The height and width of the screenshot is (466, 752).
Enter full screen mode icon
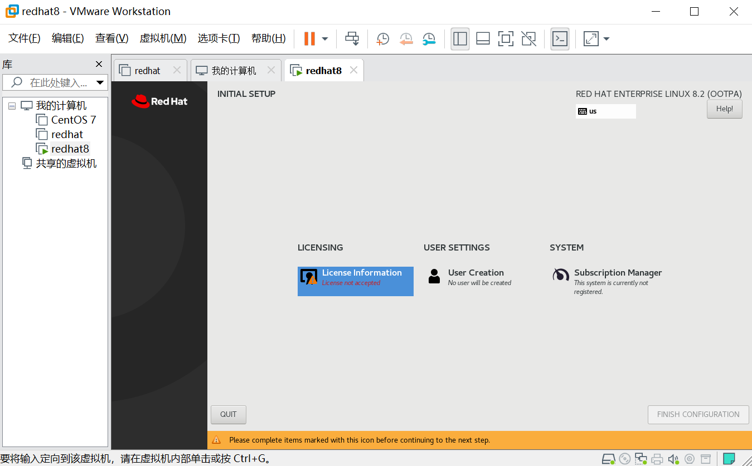tap(506, 38)
